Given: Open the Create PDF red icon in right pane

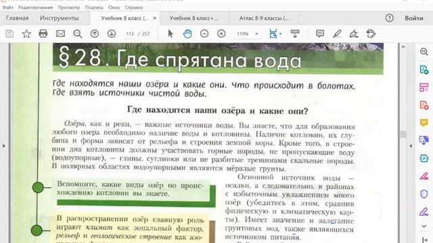Looking at the screenshot, I should tap(424, 105).
